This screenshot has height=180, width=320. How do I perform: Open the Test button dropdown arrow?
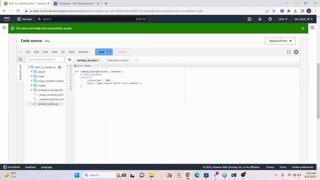110,52
